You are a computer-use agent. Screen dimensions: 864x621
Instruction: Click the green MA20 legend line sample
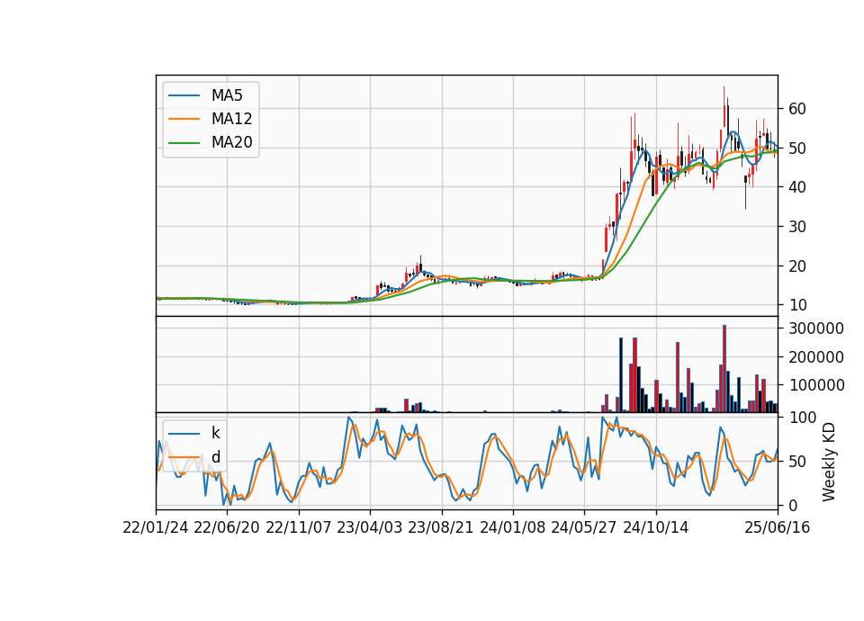(x=184, y=143)
